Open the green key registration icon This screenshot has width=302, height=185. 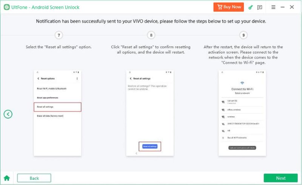250,7
